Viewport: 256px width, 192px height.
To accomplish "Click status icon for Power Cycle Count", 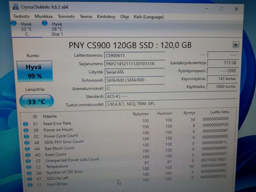I will click(26, 137).
